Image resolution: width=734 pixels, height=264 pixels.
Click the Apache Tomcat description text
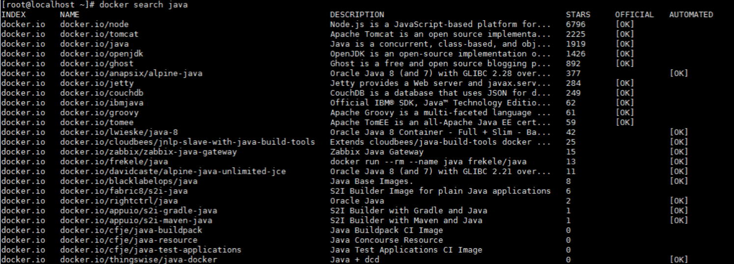(440, 34)
